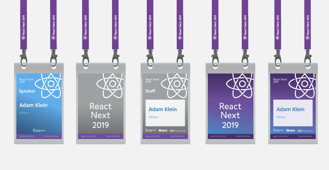This screenshot has width=329, height=170.
Task: Click the left clasp of the purple name badge
Action: 278,58
